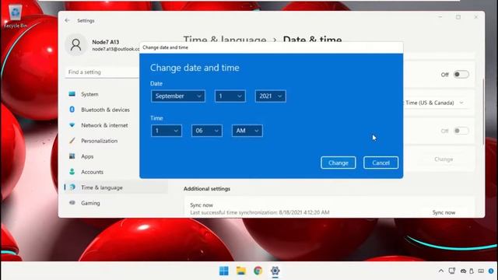The image size is (498, 280).
Task: Click the user profile avatar icon
Action: [76, 45]
